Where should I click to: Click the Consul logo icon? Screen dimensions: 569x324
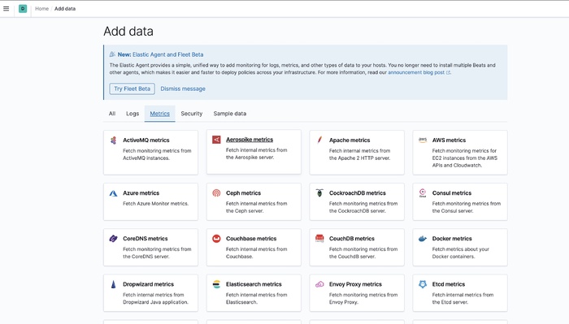click(423, 192)
